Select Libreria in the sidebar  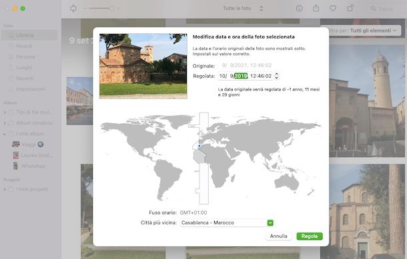29,35
